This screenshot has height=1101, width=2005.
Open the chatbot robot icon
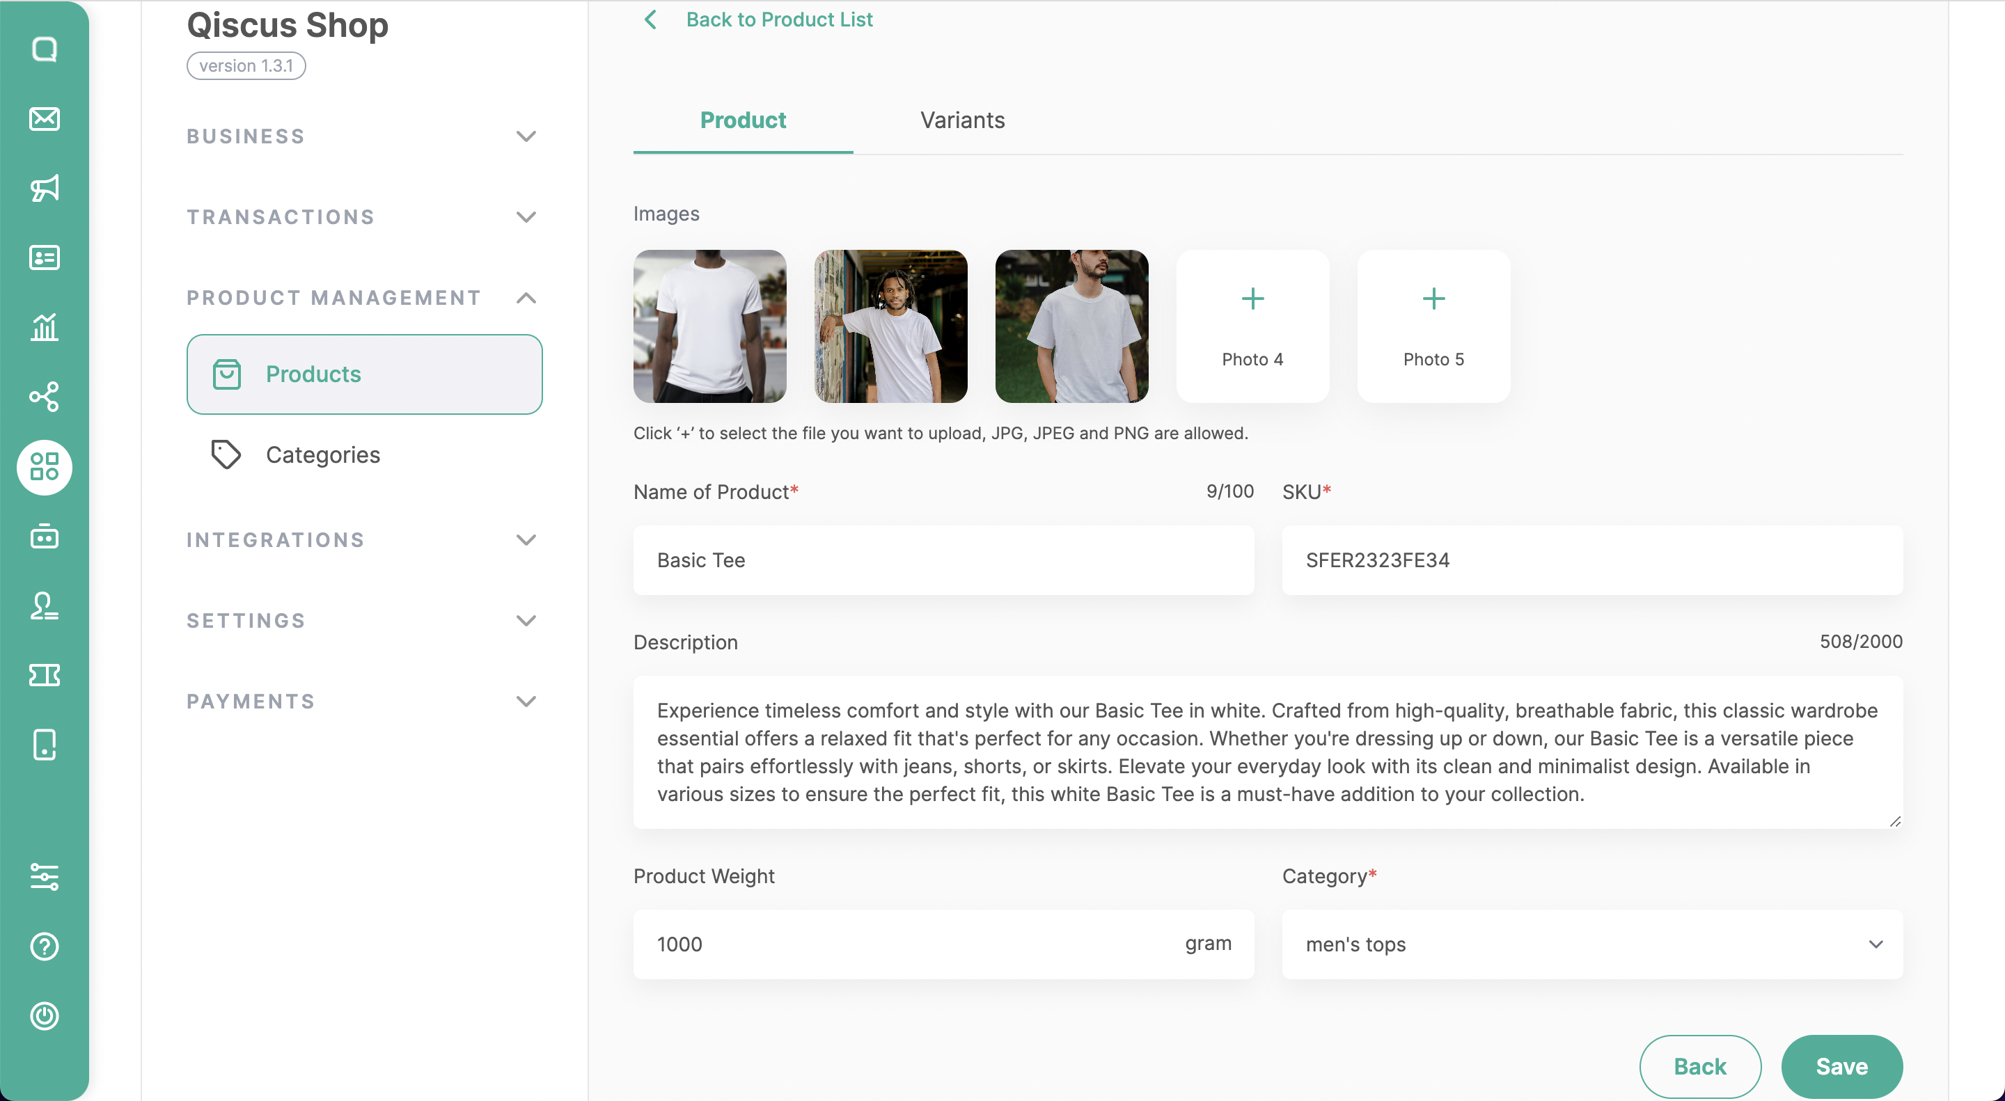tap(45, 536)
